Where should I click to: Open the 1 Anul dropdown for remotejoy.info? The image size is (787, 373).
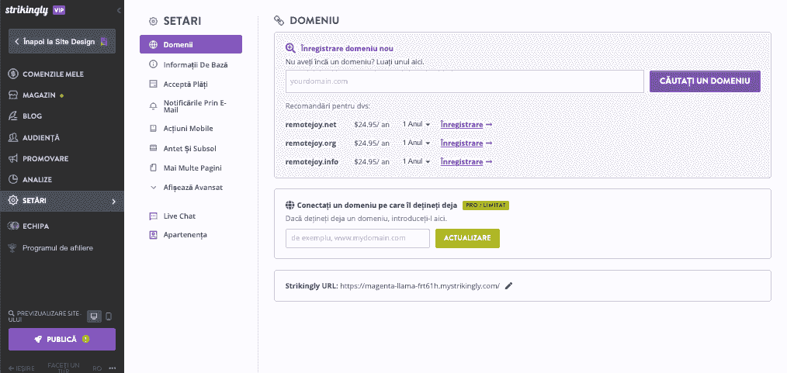tap(417, 161)
